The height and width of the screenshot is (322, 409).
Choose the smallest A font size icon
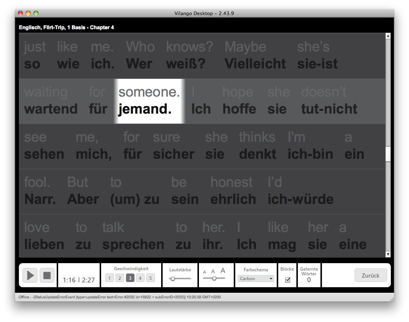click(204, 272)
